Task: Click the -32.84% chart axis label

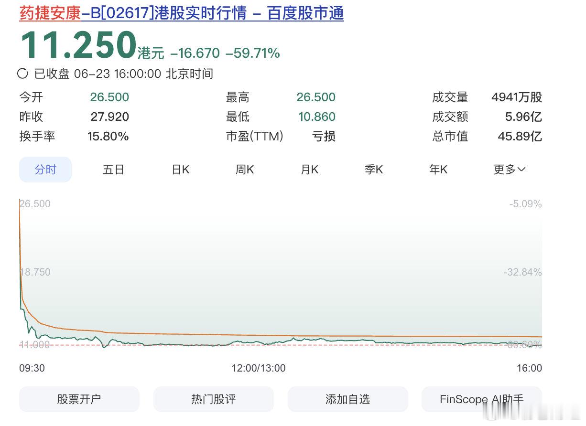Action: [522, 272]
